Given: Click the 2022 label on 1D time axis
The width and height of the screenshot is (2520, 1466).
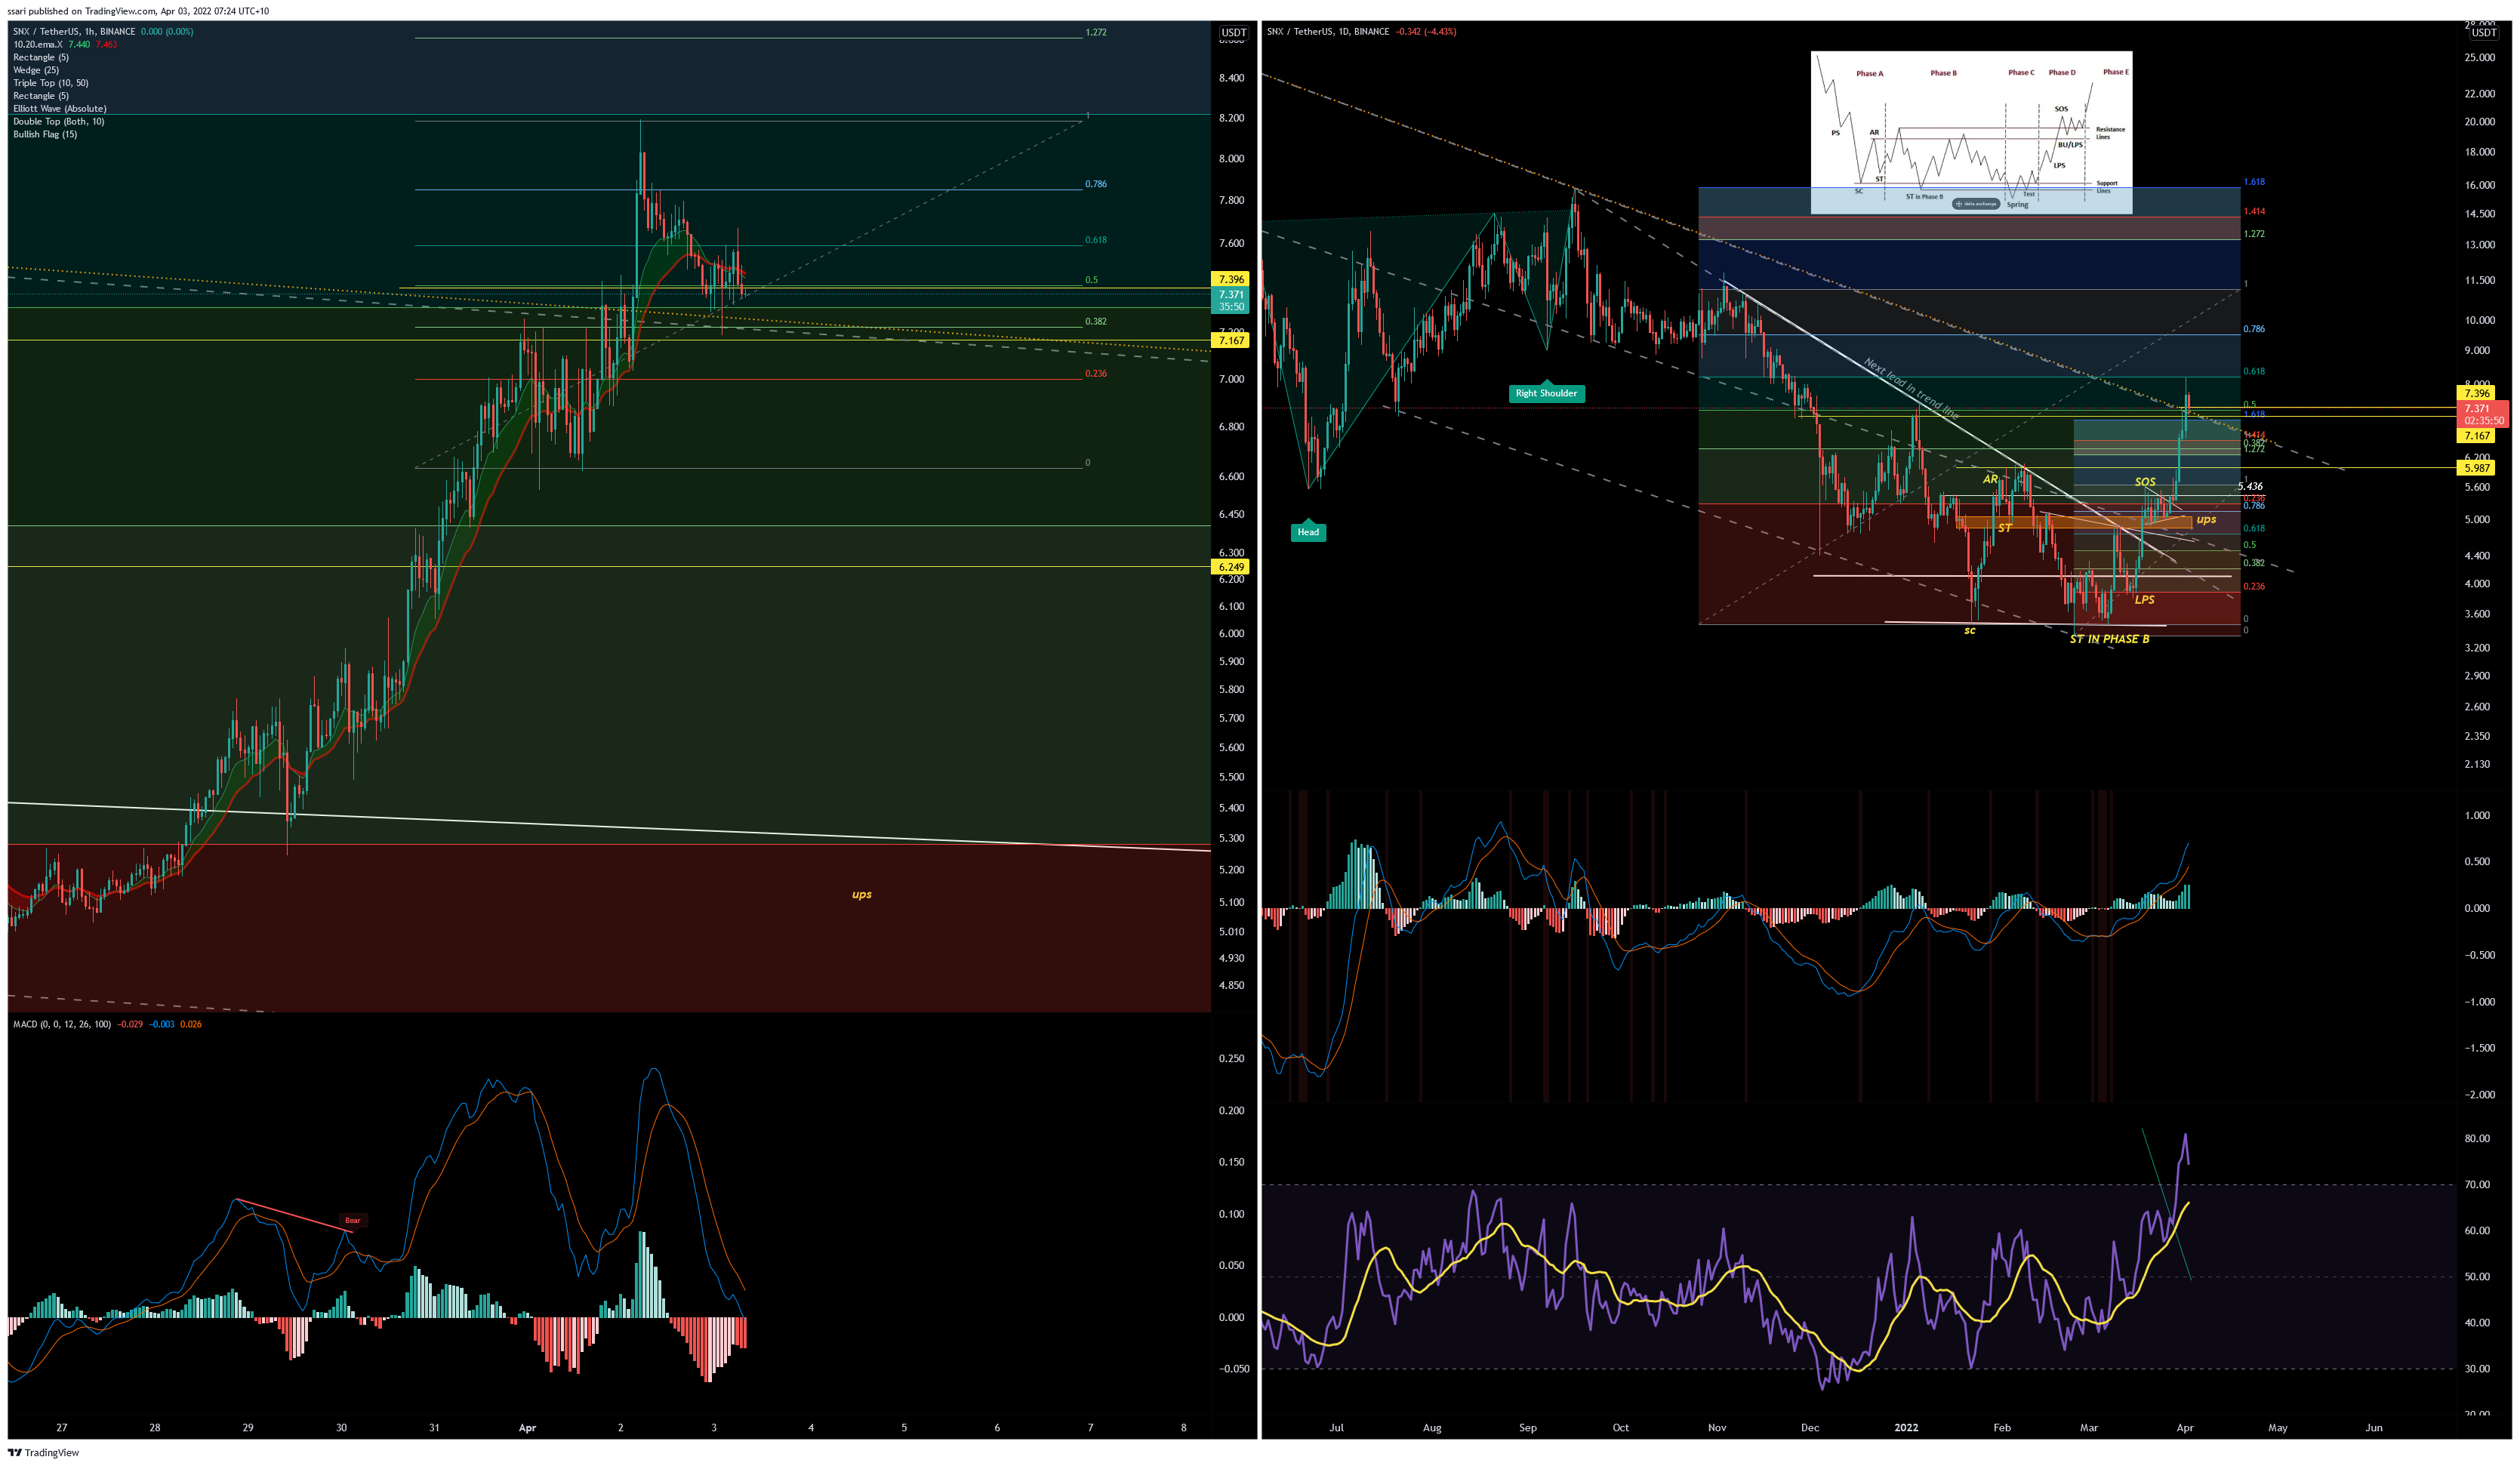Looking at the screenshot, I should [1906, 1427].
